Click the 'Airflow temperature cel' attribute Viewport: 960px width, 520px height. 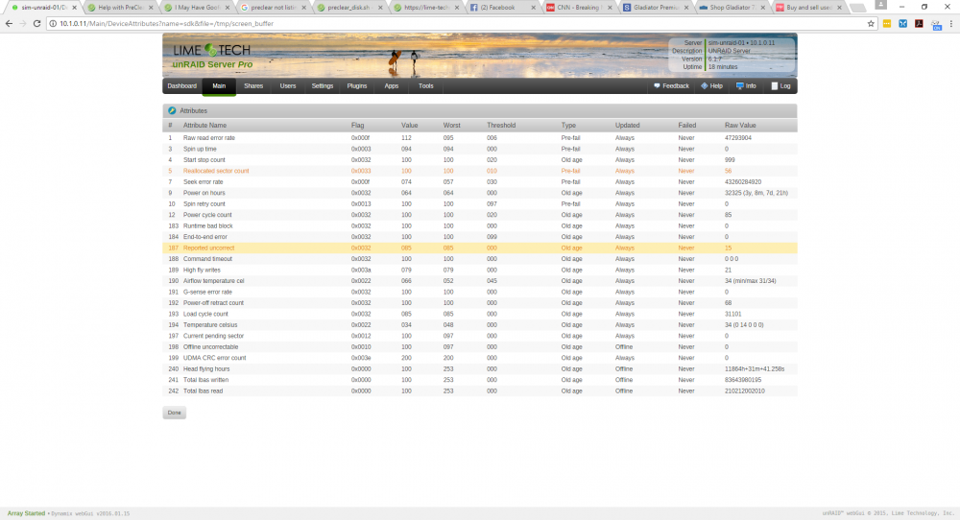click(x=214, y=281)
